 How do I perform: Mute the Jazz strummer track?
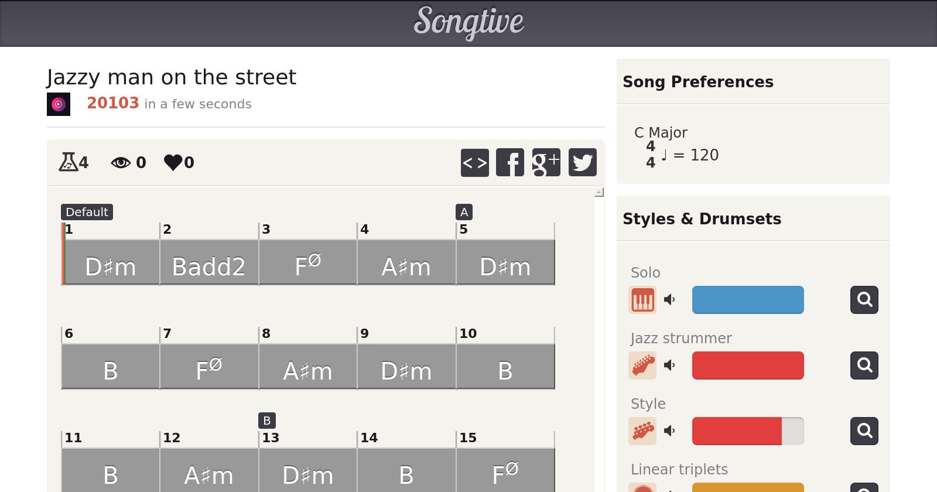669,365
